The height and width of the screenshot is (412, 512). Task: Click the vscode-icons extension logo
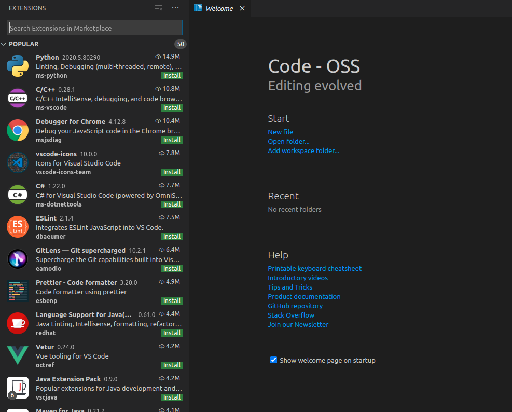click(18, 162)
